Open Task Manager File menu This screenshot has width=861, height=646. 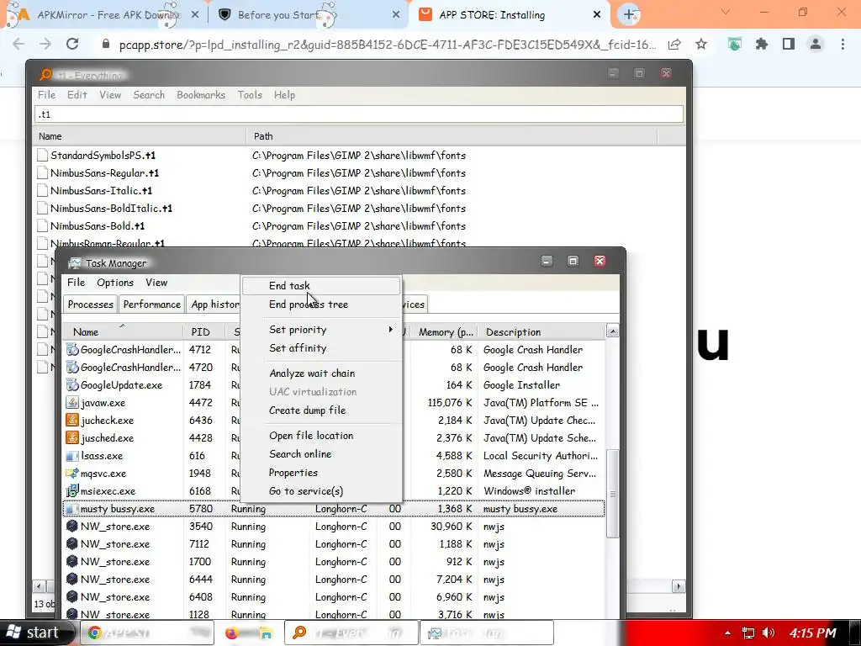76,283
